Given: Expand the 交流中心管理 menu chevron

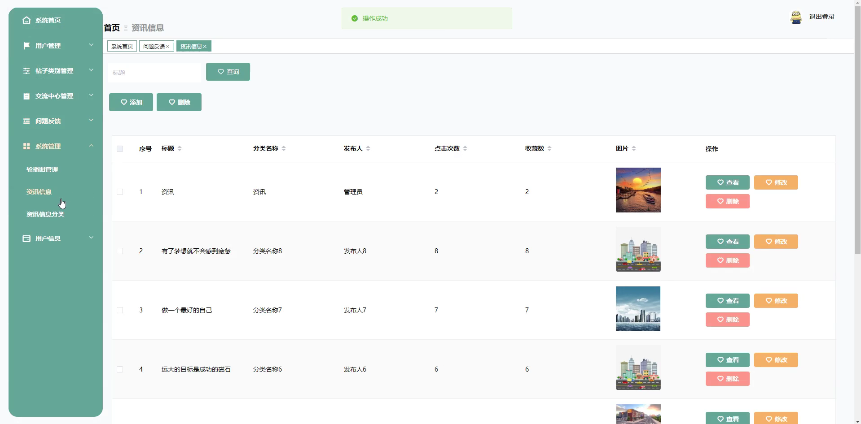Looking at the screenshot, I should pyautogui.click(x=91, y=95).
